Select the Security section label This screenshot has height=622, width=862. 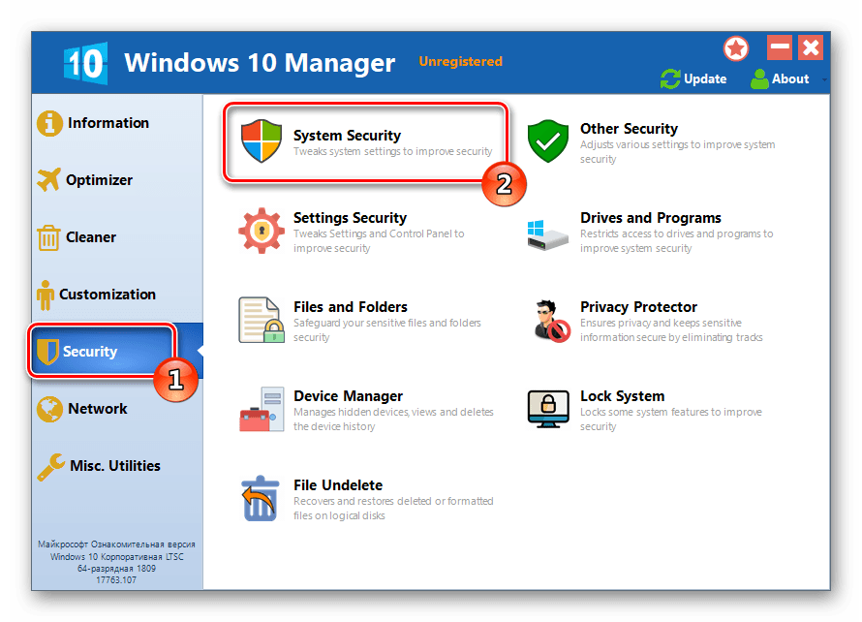[x=90, y=352]
